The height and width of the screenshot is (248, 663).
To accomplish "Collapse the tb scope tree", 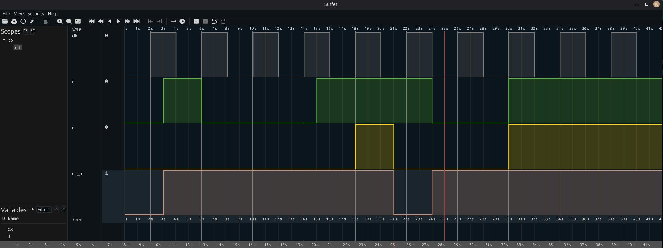I will 4,40.
